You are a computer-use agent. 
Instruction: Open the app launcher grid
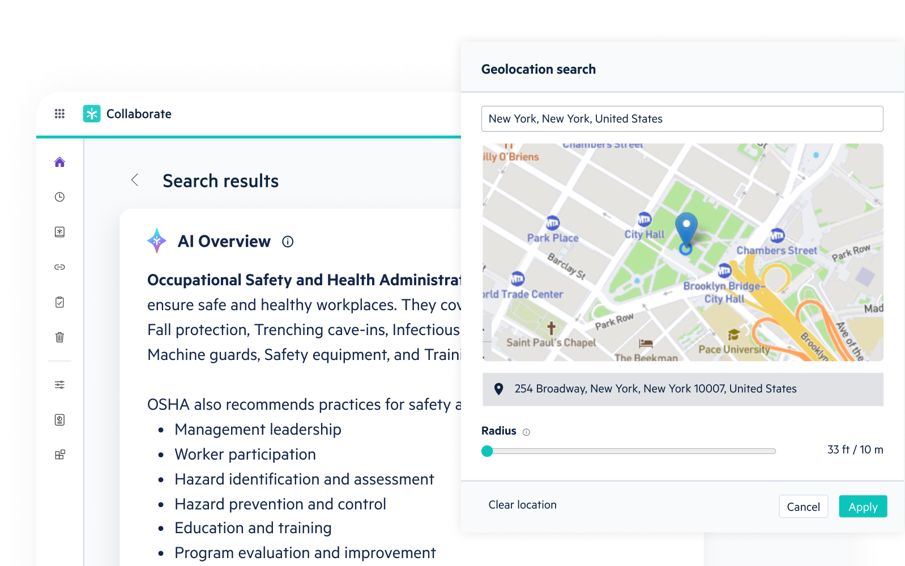[x=59, y=114]
